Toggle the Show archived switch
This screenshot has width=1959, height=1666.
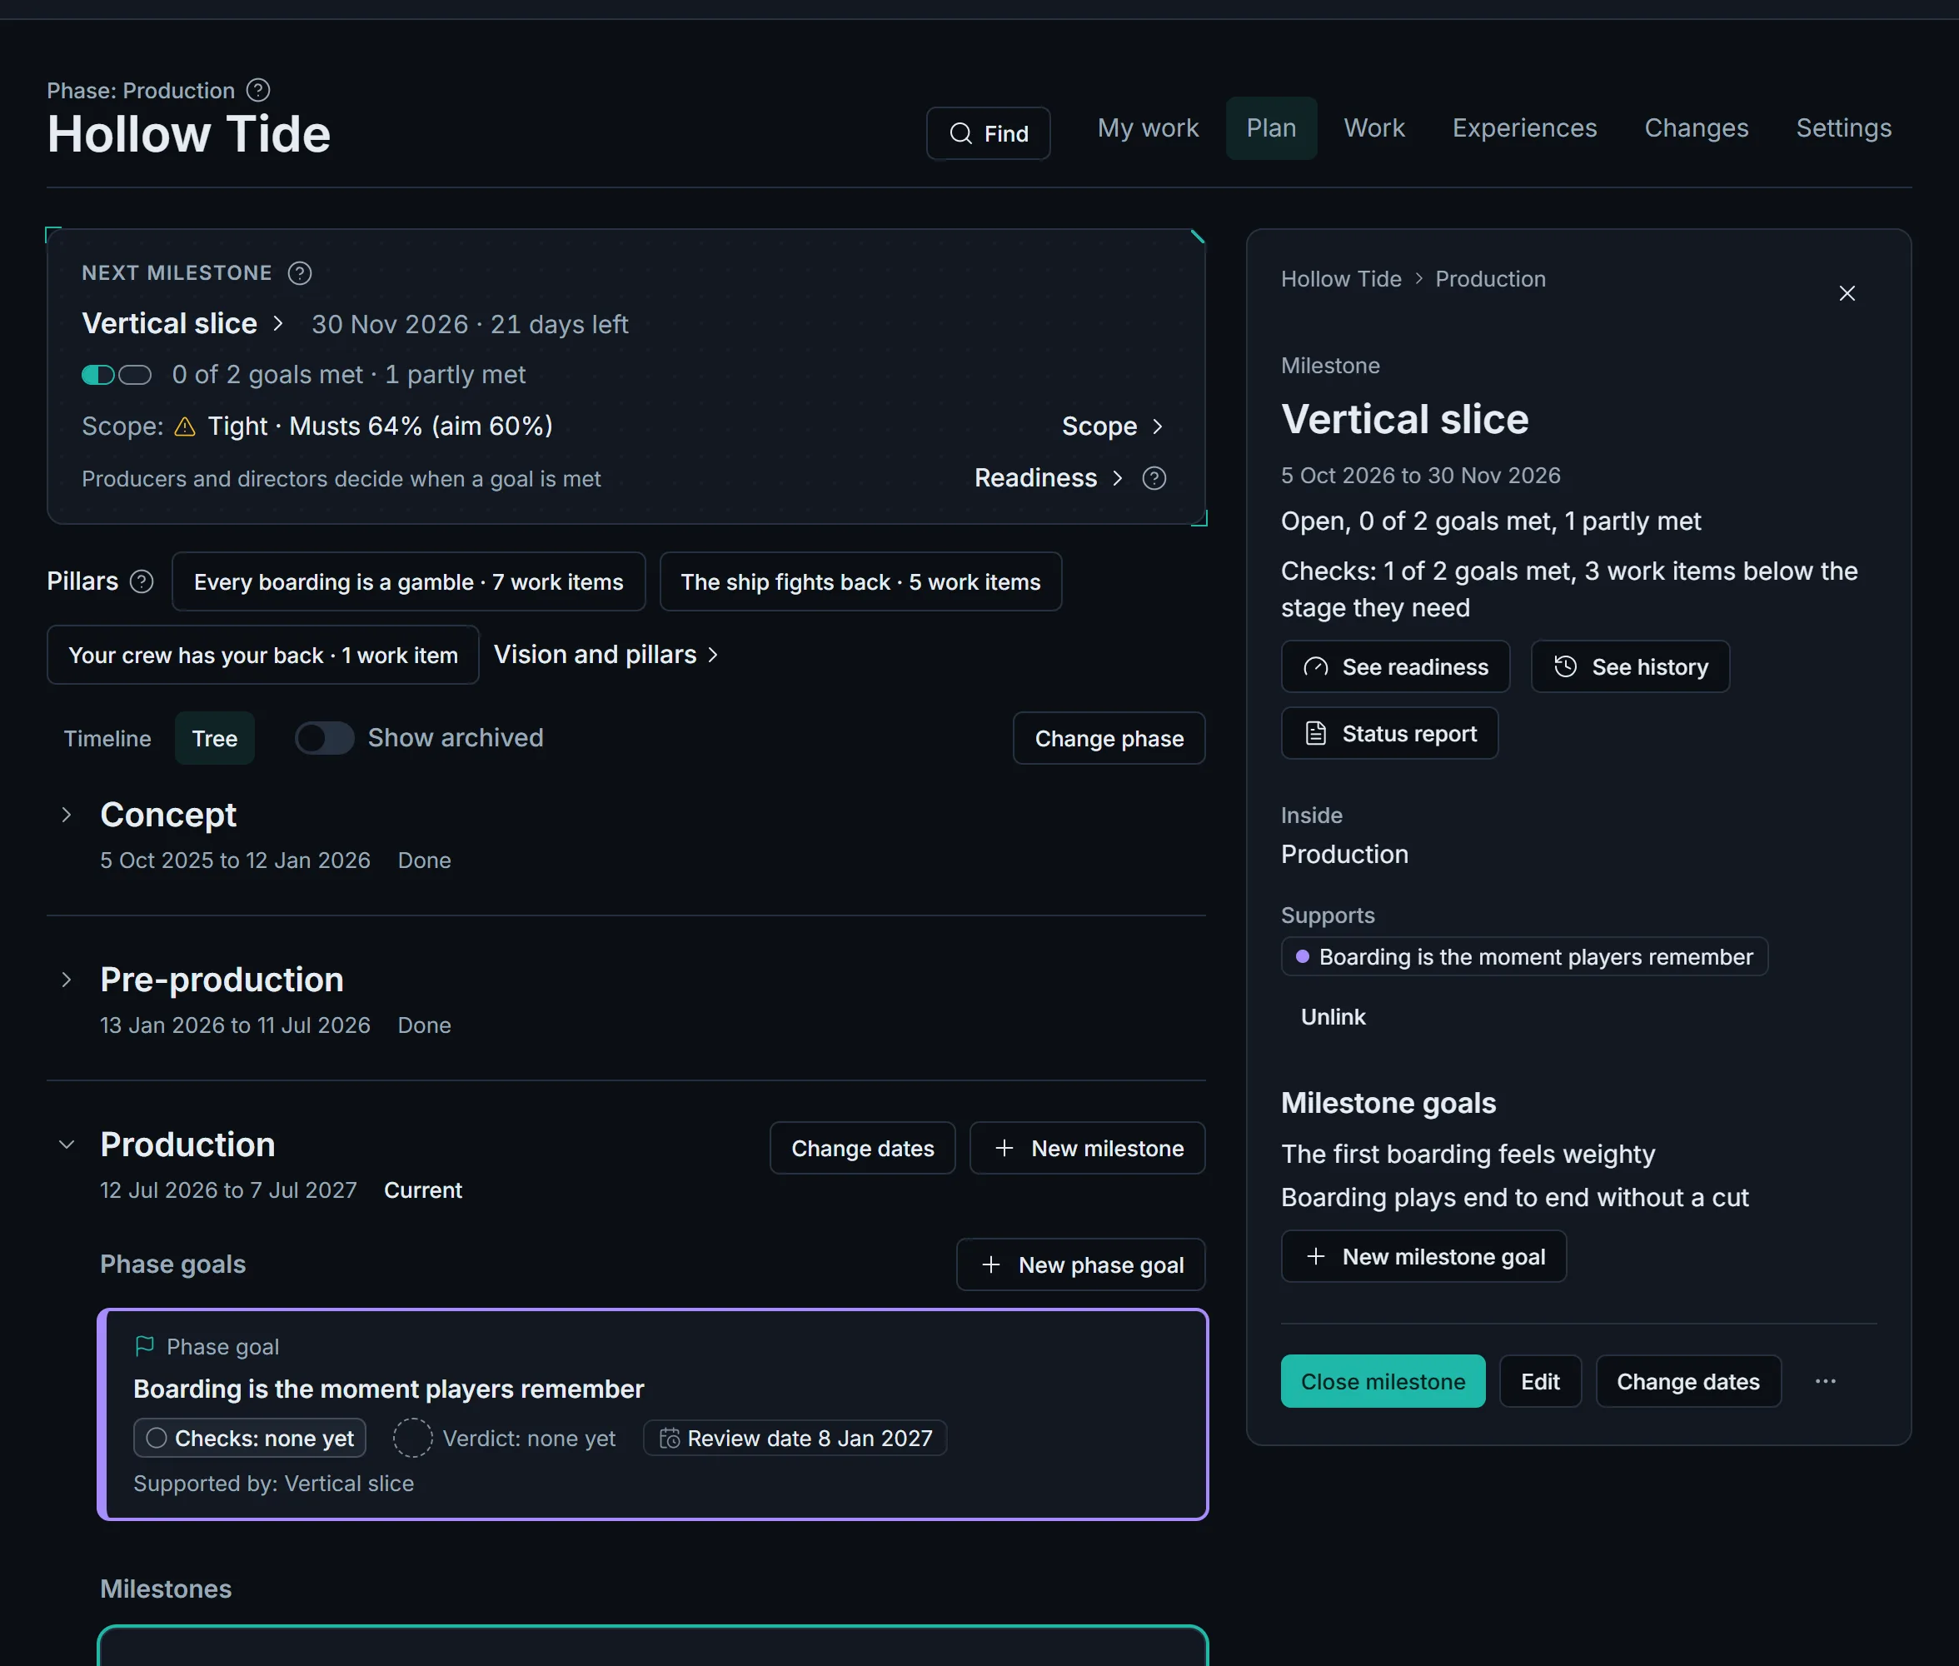pos(324,737)
